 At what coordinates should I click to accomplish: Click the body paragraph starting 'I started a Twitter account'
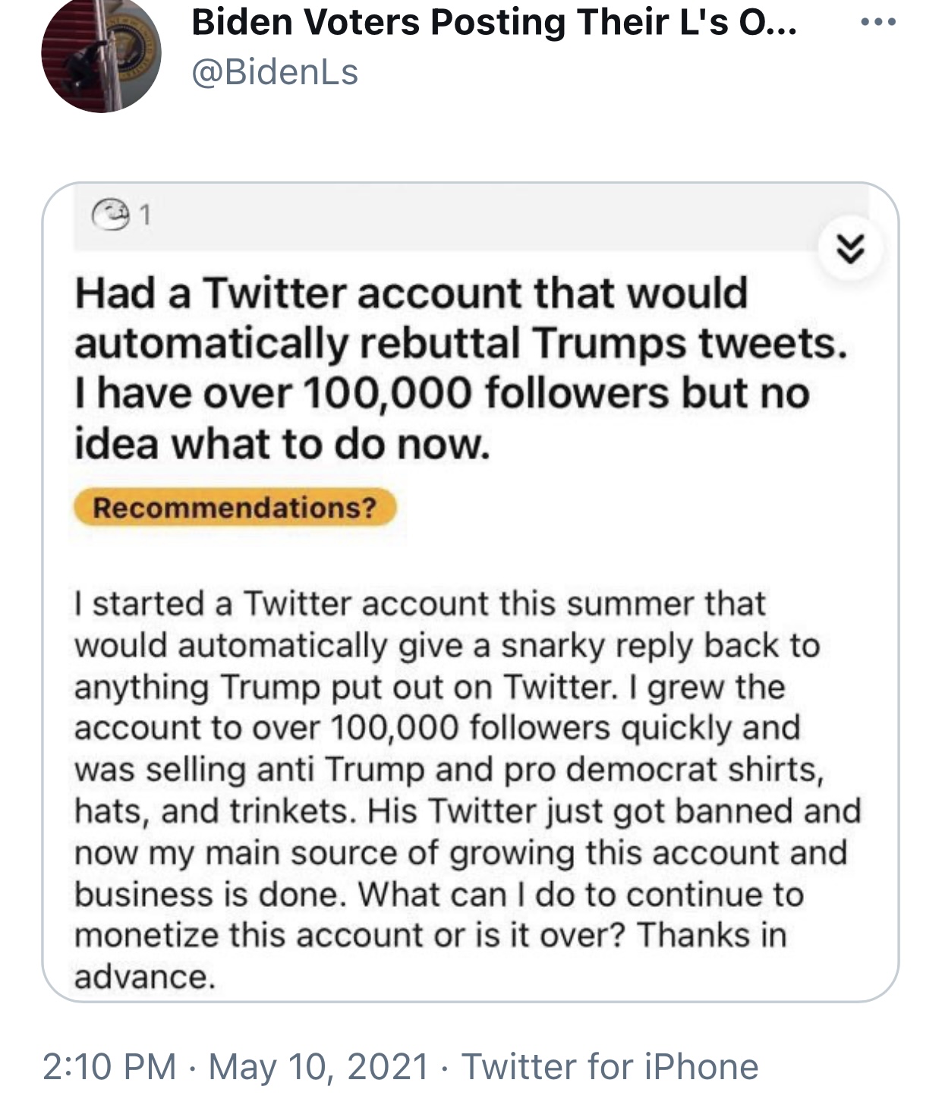(468, 789)
